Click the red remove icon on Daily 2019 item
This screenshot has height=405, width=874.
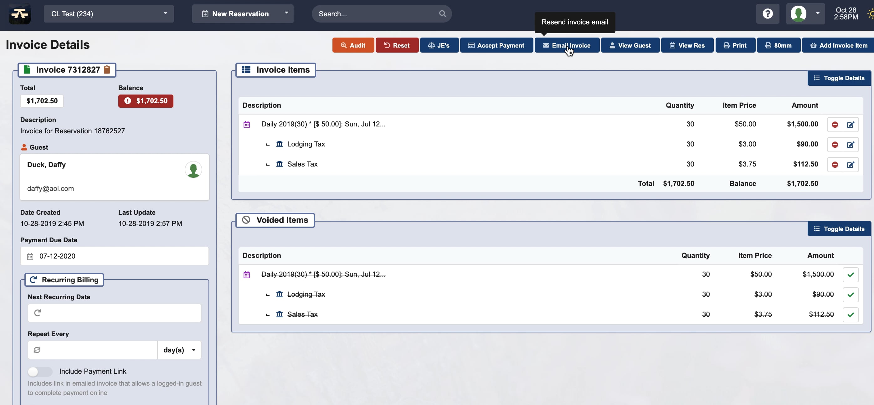[x=835, y=125]
